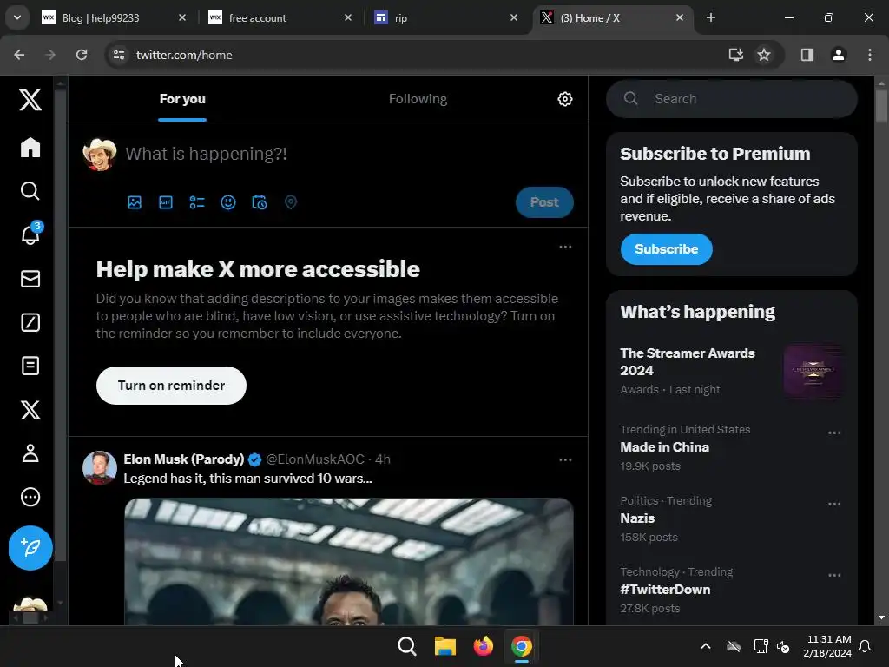889x667 pixels.
Task: Click the blue Subscribe button
Action: [666, 249]
